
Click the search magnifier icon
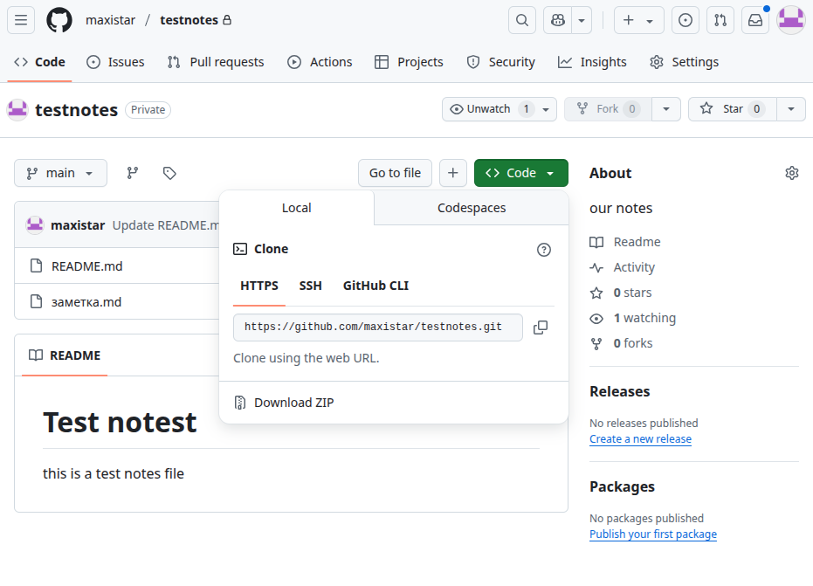tap(522, 20)
